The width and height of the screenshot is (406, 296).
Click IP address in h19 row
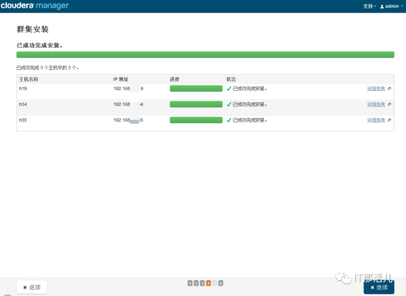point(128,89)
